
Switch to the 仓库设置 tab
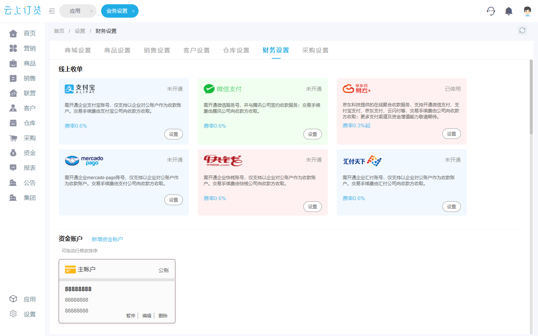pos(236,50)
